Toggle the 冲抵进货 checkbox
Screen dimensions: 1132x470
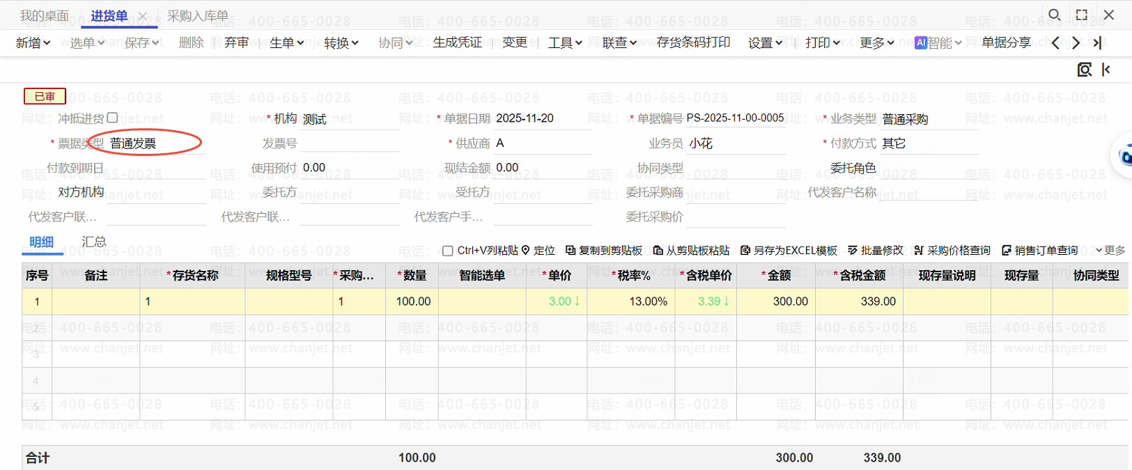(x=113, y=118)
